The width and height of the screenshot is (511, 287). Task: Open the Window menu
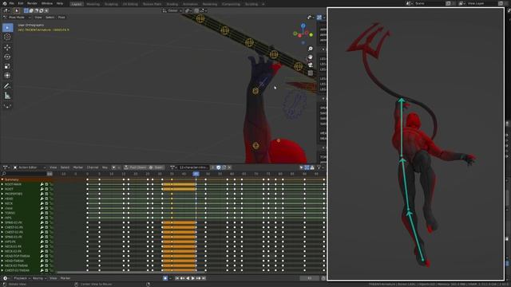pos(47,3)
